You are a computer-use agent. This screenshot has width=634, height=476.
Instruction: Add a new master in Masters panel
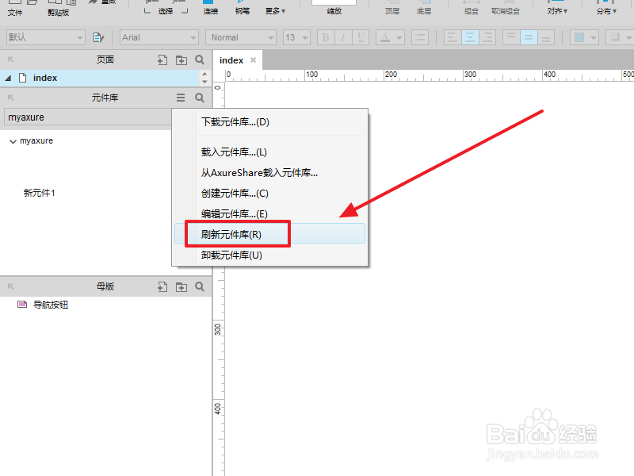tap(162, 286)
